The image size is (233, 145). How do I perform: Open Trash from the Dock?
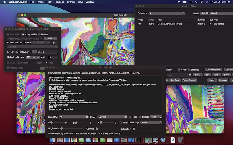click(180, 140)
